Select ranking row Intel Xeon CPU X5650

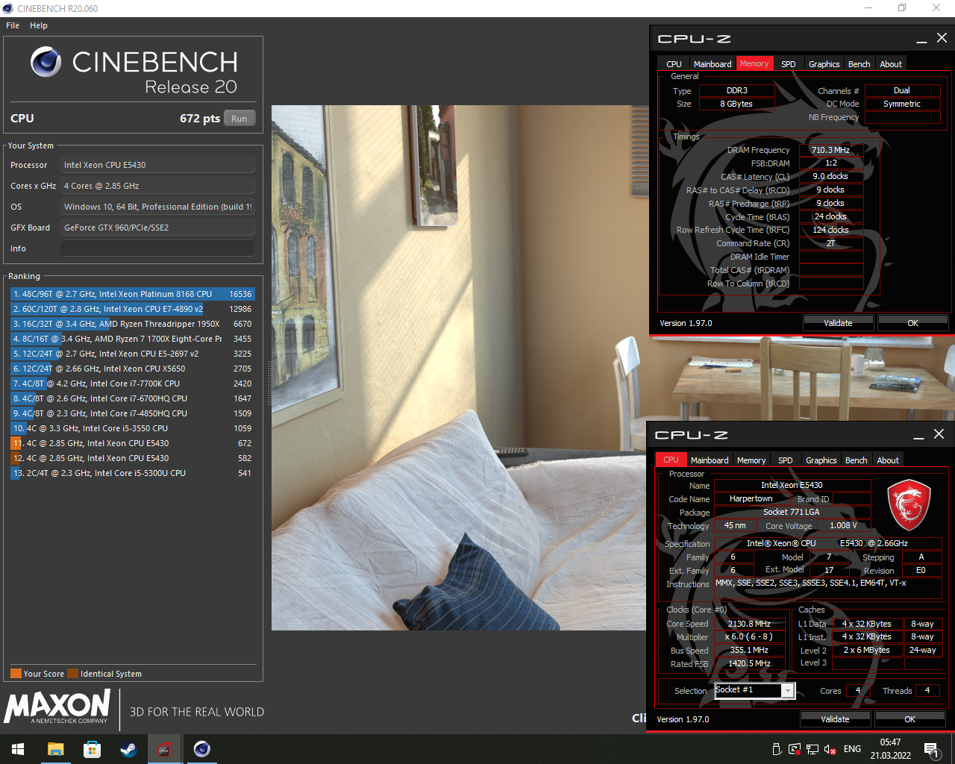(x=132, y=369)
